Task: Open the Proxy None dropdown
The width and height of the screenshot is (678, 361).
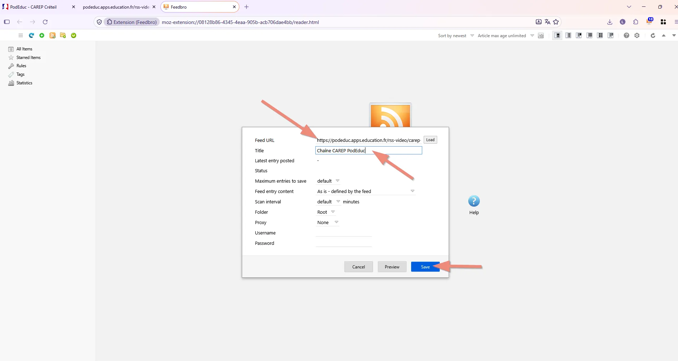Action: click(x=328, y=222)
